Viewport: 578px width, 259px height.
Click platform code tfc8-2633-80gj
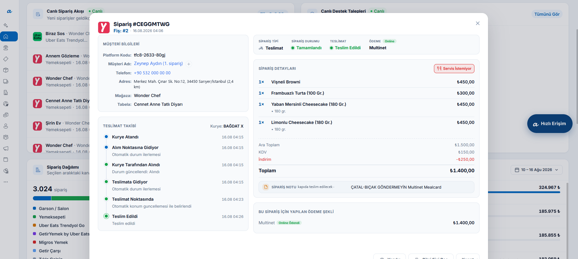pos(149,55)
